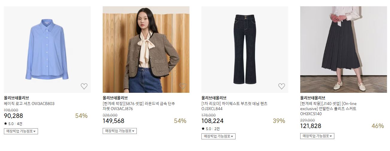
Task: Click the star rating of shirt OW3ACB803
Action: click(x=9, y=124)
